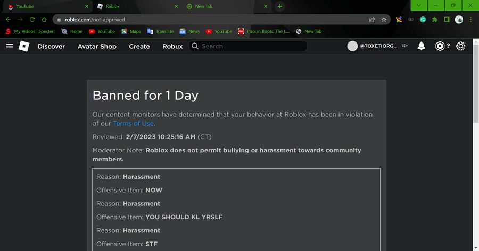Image resolution: width=479 pixels, height=251 pixels.
Task: Open Create in Roblox navigation
Action: click(x=139, y=46)
